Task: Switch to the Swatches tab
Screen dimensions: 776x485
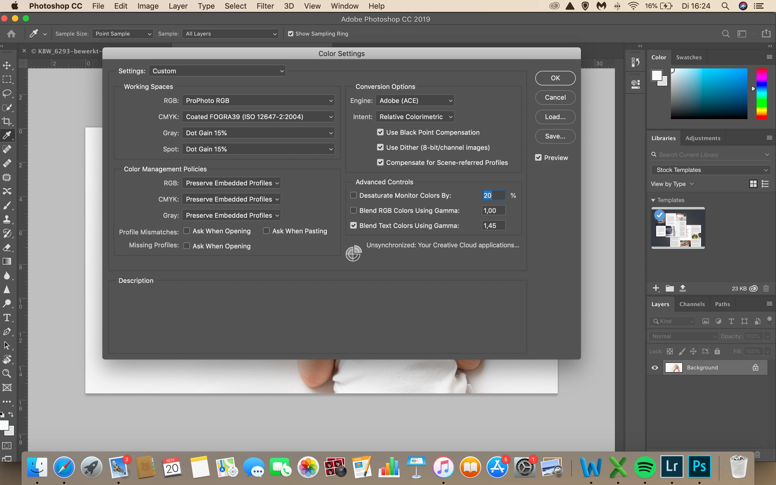Action: click(688, 57)
